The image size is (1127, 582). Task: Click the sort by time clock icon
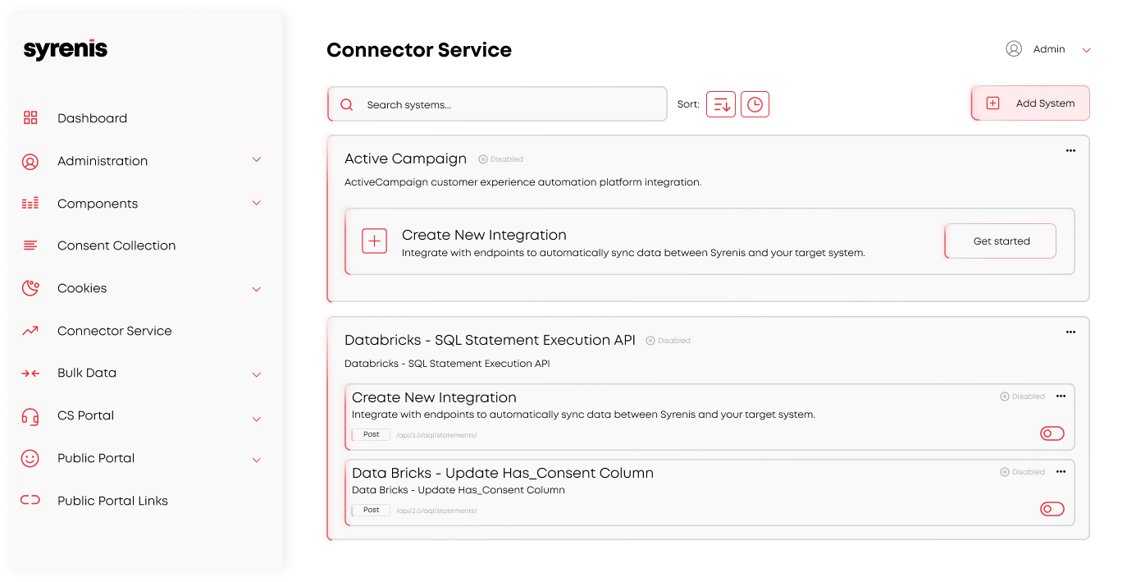click(x=755, y=104)
